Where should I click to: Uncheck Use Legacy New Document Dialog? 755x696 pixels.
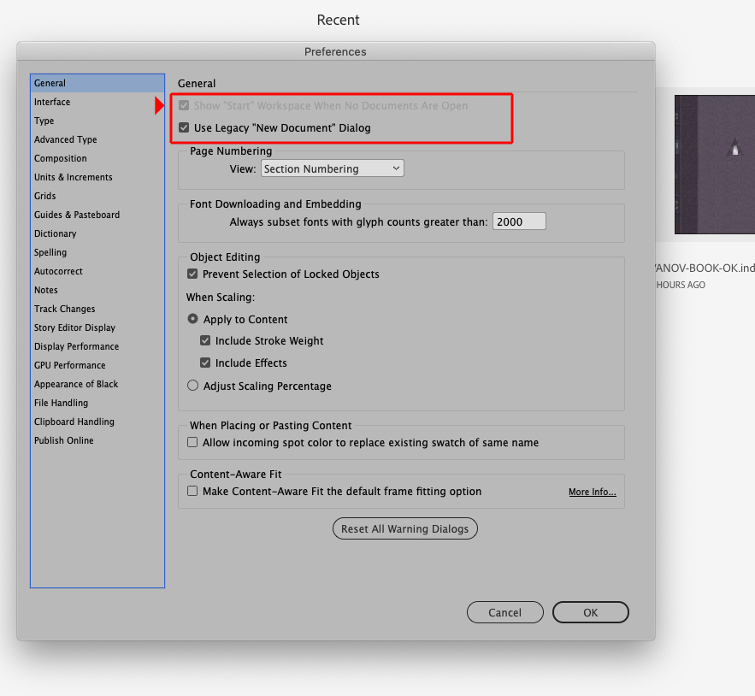(184, 127)
